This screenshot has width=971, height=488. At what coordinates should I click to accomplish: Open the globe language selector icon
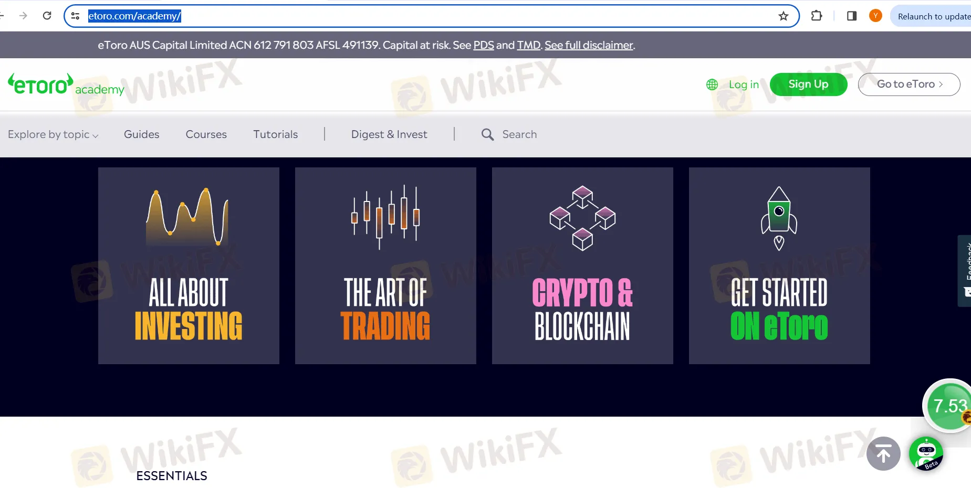tap(712, 84)
